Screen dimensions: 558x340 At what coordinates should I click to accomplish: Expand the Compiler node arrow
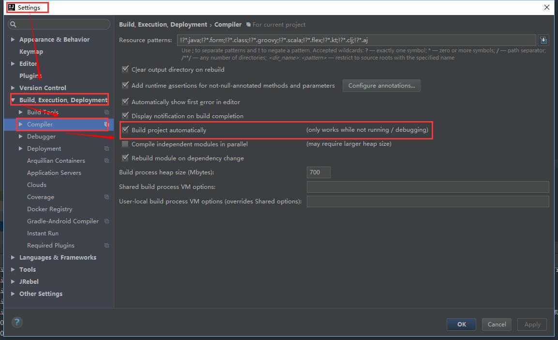pyautogui.click(x=21, y=124)
